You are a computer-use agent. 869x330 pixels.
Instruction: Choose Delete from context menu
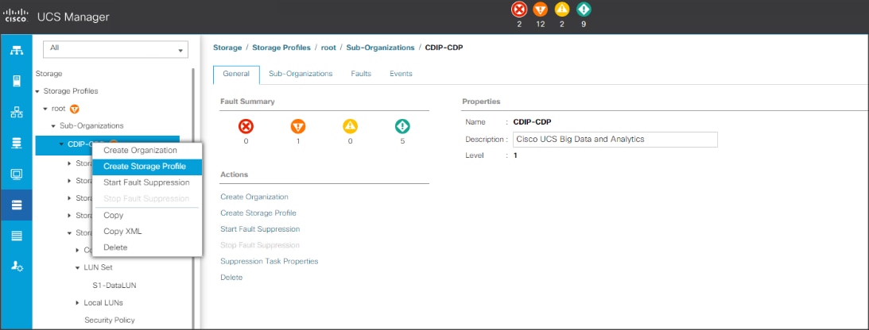tap(148, 247)
